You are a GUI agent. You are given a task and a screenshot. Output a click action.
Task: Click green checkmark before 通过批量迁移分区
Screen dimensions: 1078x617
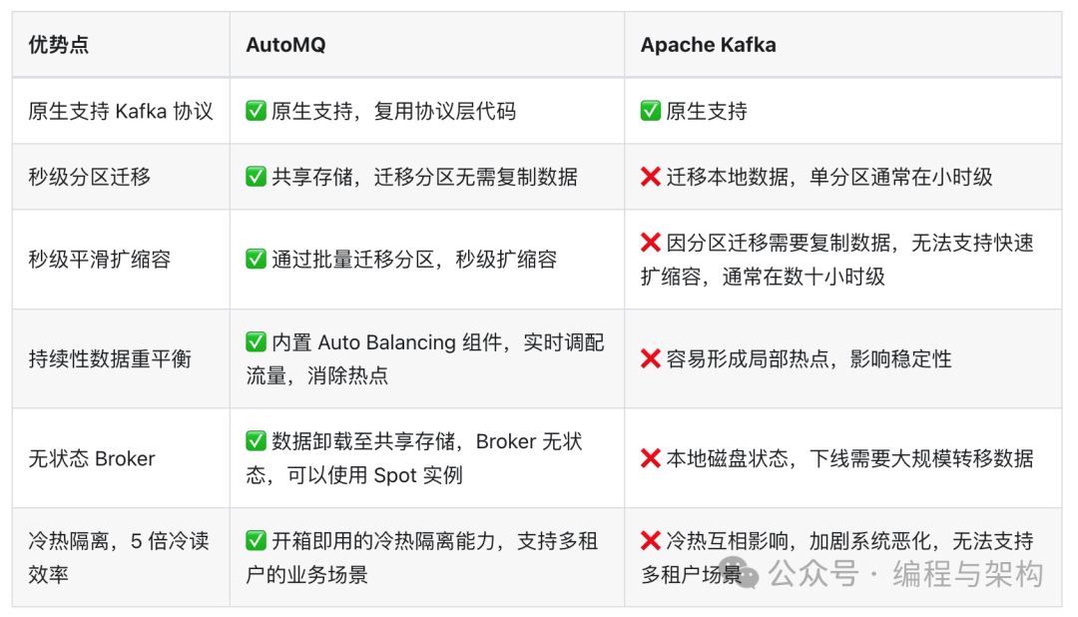pos(257,260)
